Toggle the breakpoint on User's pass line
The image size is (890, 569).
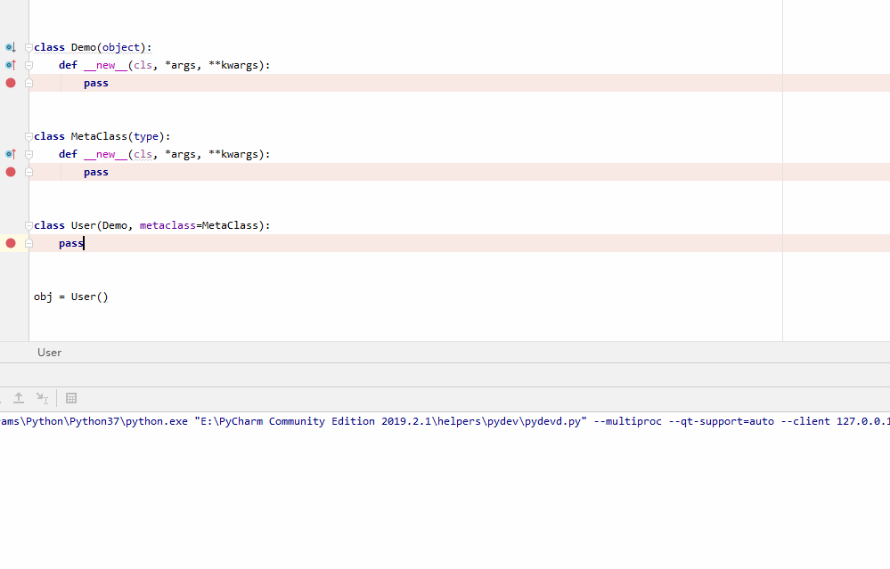pyautogui.click(x=11, y=243)
